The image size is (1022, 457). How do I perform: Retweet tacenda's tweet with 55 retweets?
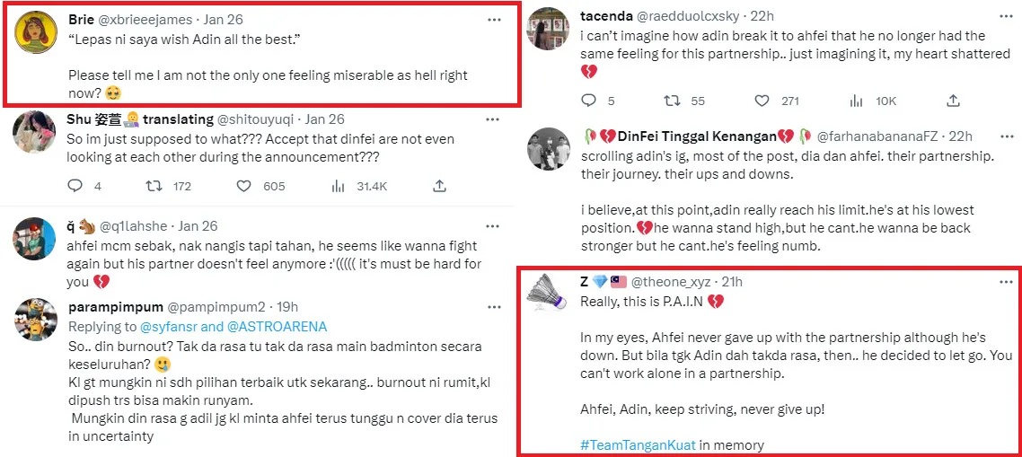pos(671,101)
